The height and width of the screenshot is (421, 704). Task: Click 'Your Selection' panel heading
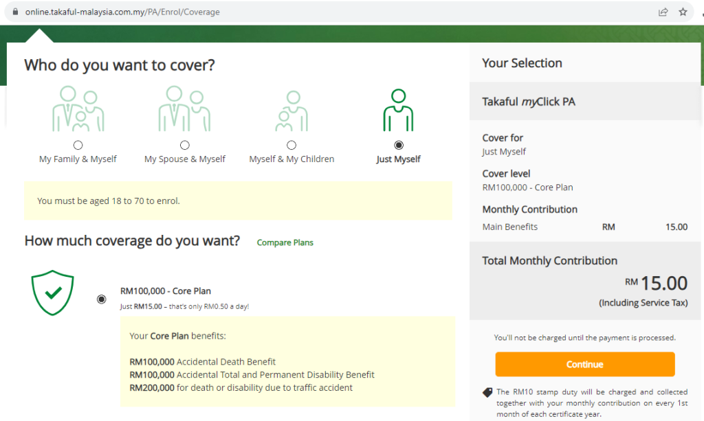[x=522, y=63]
